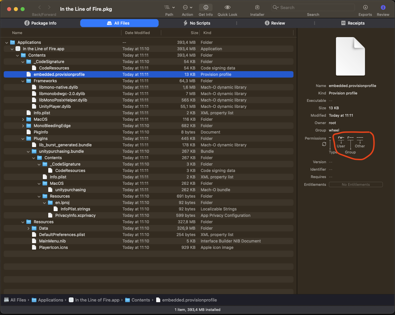Expand the Data folder
Screen dimensions: 395x315
(x=28, y=228)
